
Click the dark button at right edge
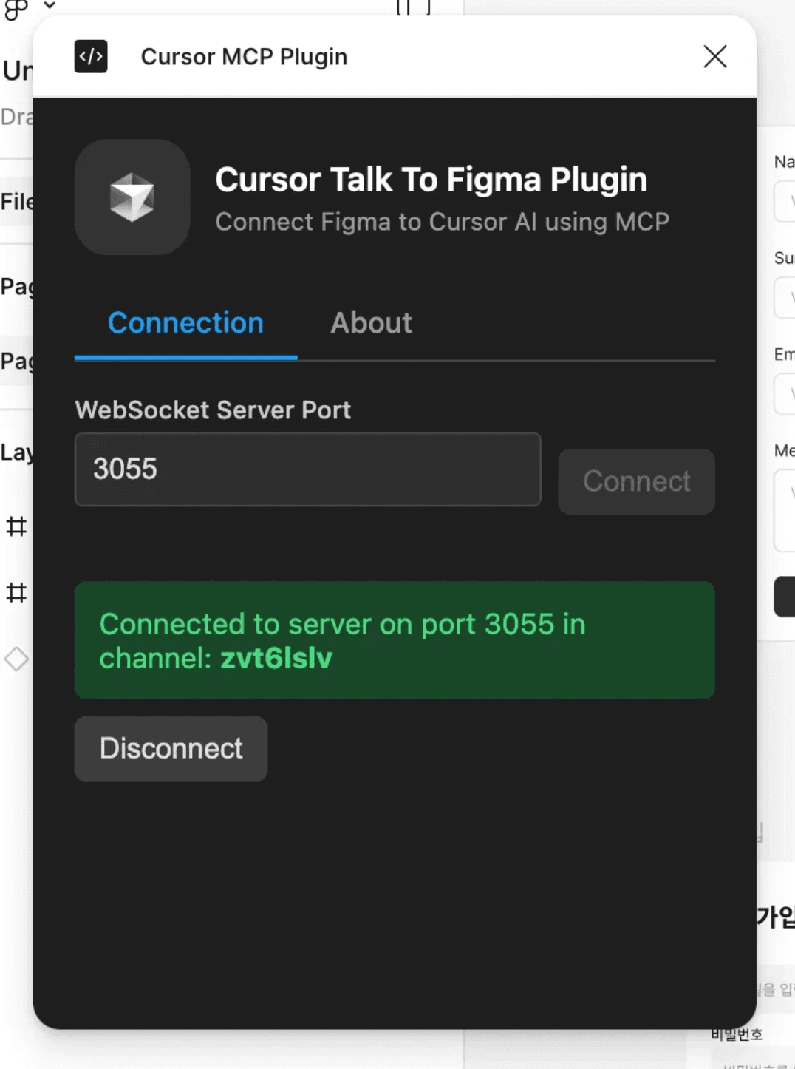point(785,596)
